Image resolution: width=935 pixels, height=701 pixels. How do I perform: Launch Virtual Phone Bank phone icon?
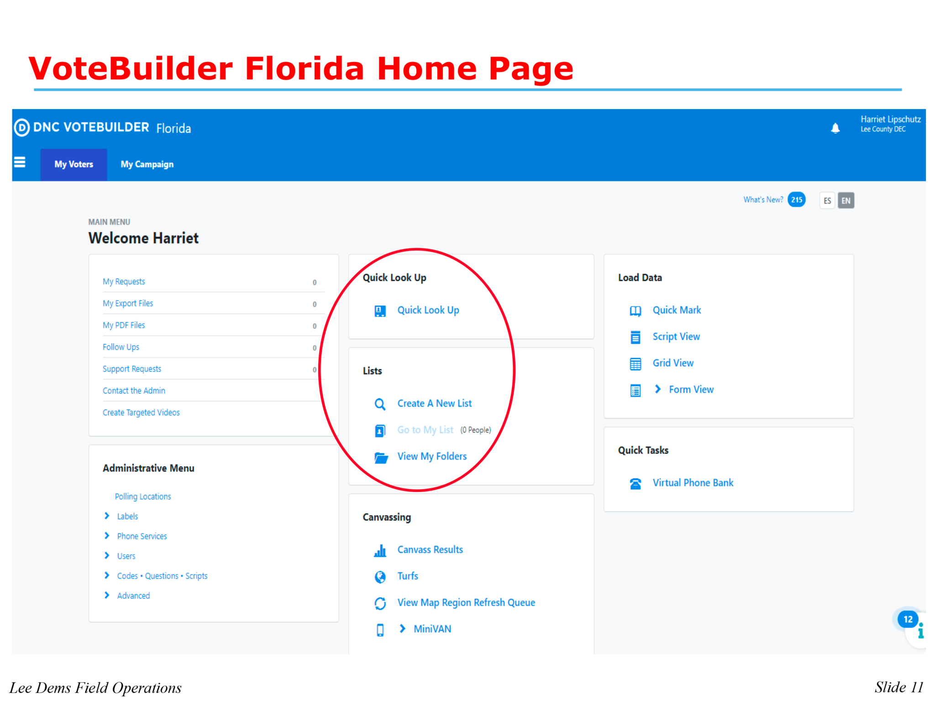tap(635, 483)
